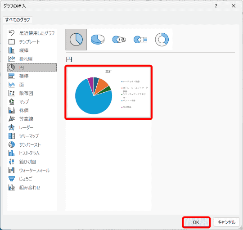Open dialog help with the question mark
The width and height of the screenshot is (243, 230).
[216, 6]
